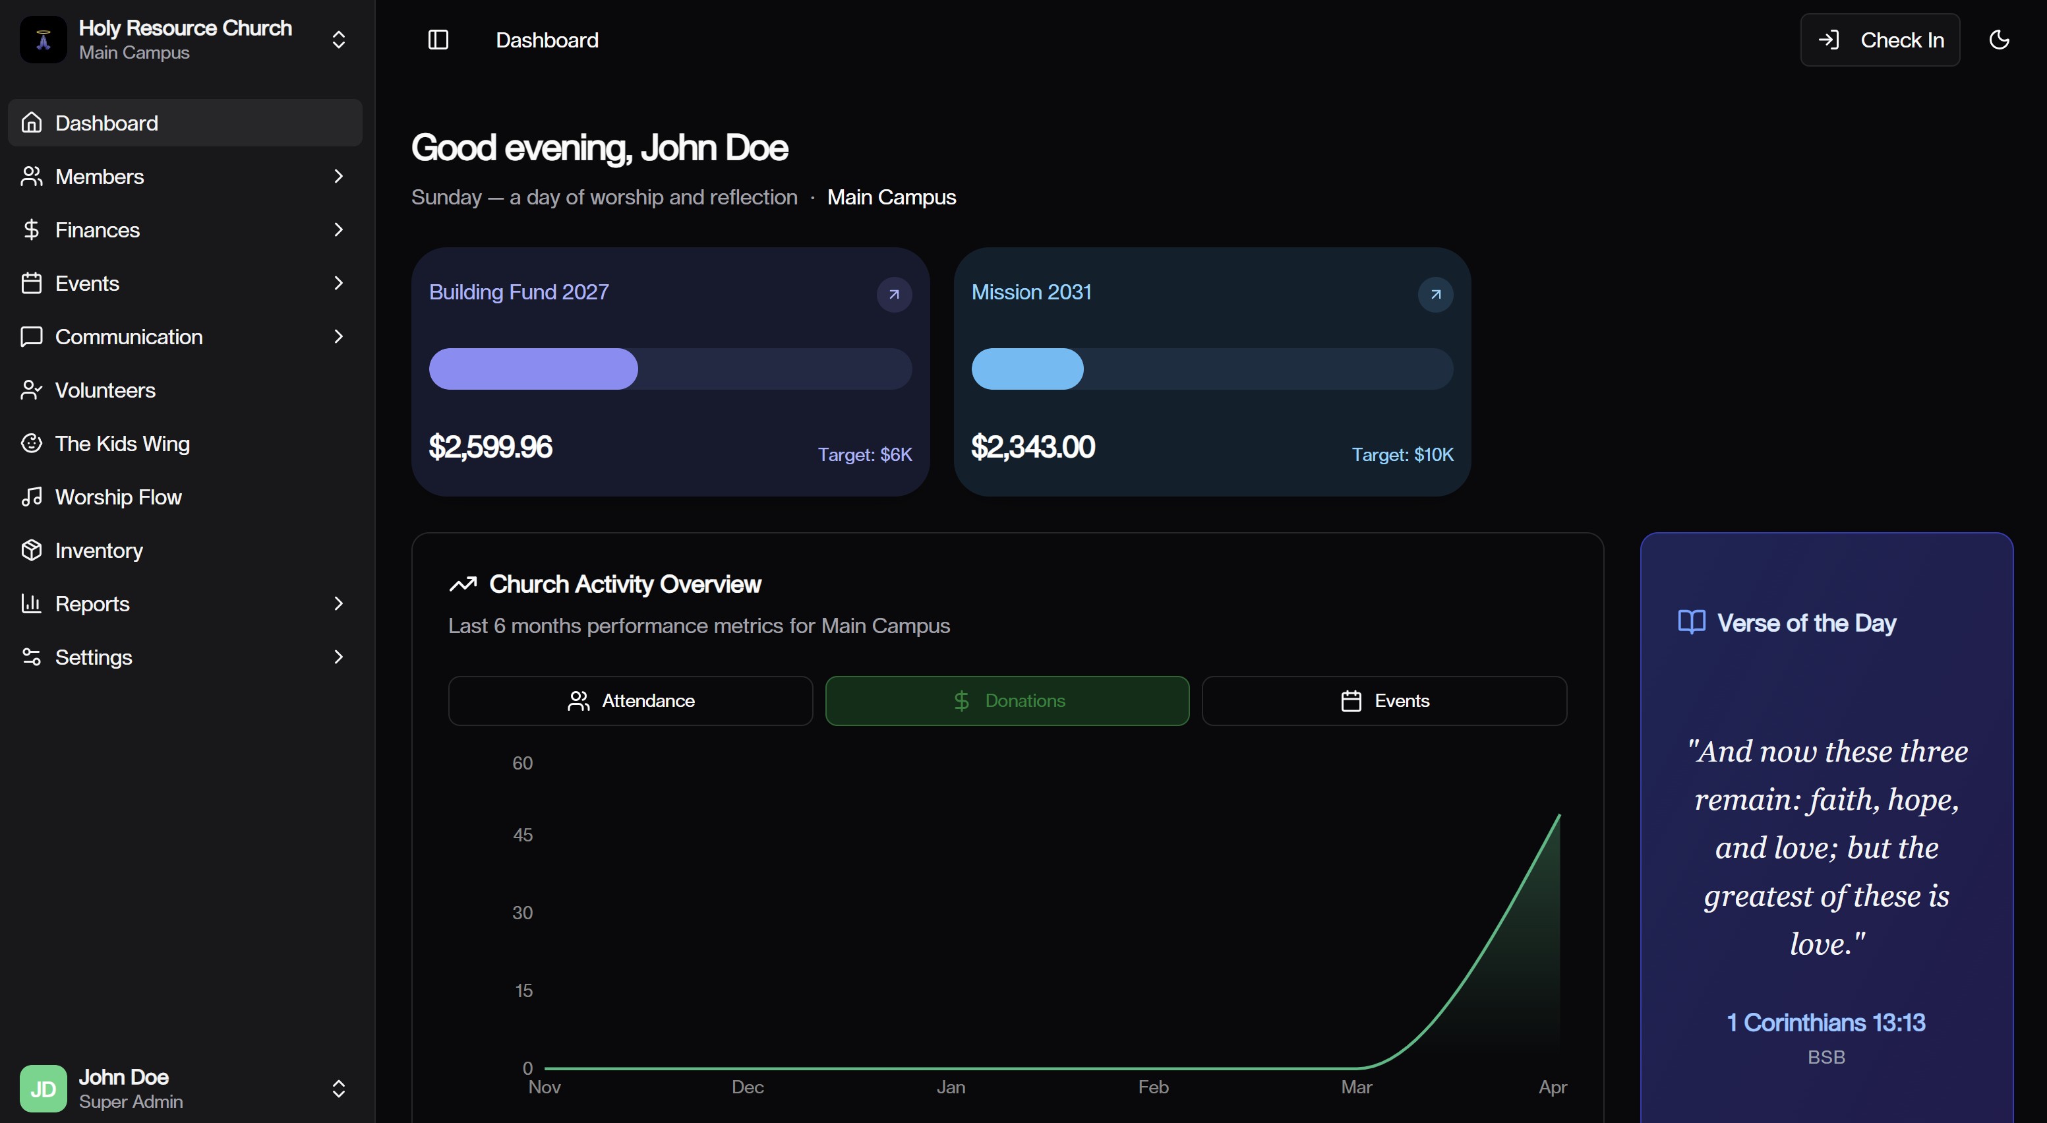Image resolution: width=2047 pixels, height=1123 pixels.
Task: Click the Reports bar chart icon
Action: point(32,603)
